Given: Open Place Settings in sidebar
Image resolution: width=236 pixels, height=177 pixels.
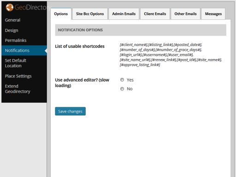Looking at the screenshot, I should point(18,76).
